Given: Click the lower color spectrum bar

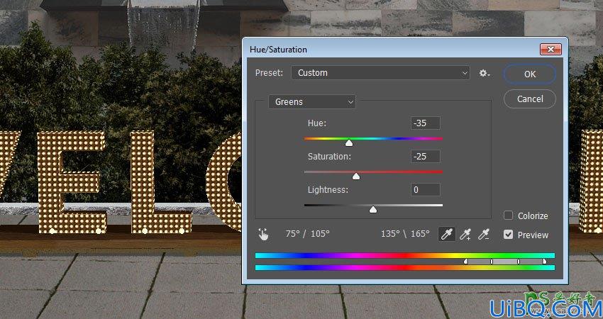Looking at the screenshot, I should tap(404, 267).
